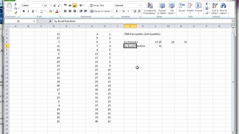Open Number group dialog launcher
The image size is (239, 134).
click(x=140, y=17)
